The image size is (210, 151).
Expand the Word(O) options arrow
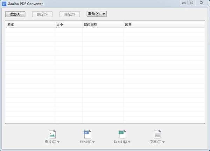(93, 142)
